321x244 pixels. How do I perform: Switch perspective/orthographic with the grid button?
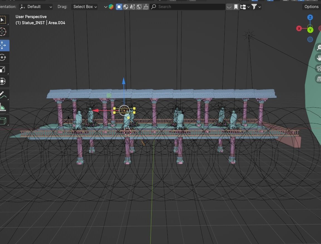tap(318, 79)
